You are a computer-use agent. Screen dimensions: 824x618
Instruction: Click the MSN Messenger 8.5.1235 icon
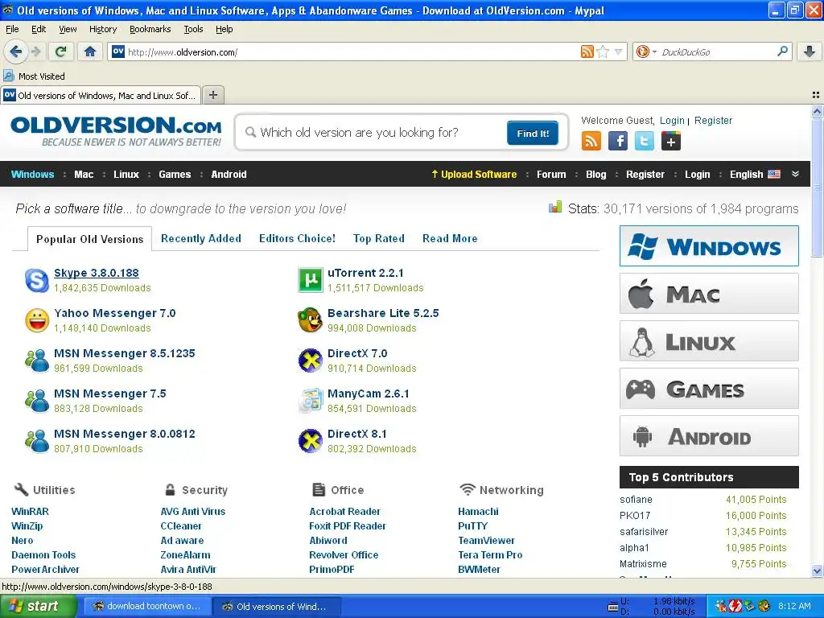coord(37,360)
